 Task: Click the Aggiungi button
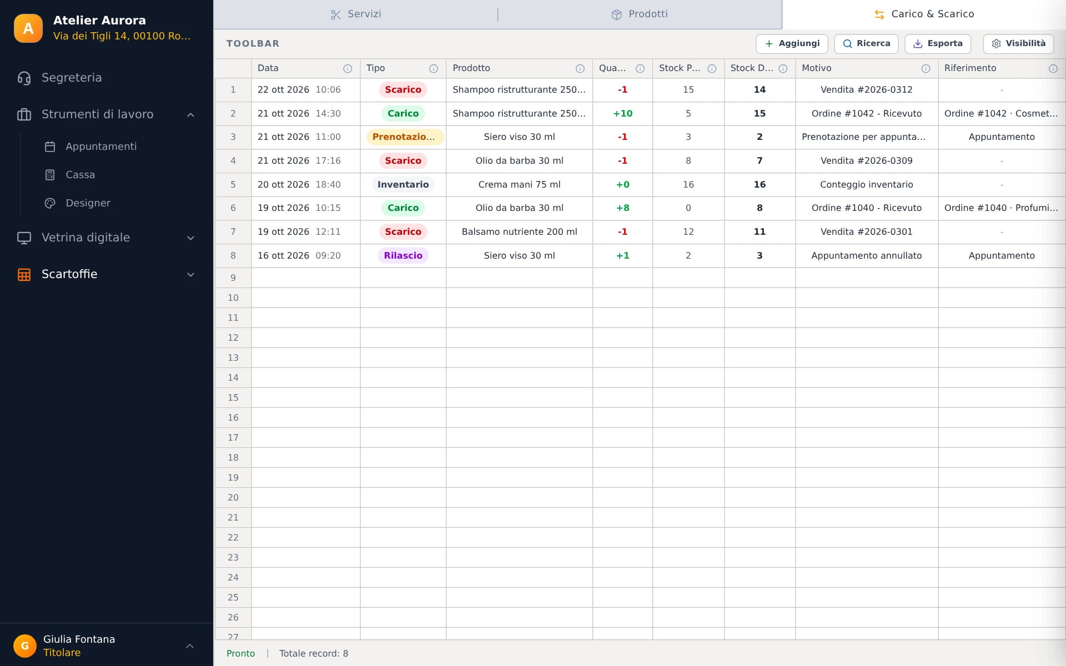click(x=792, y=44)
